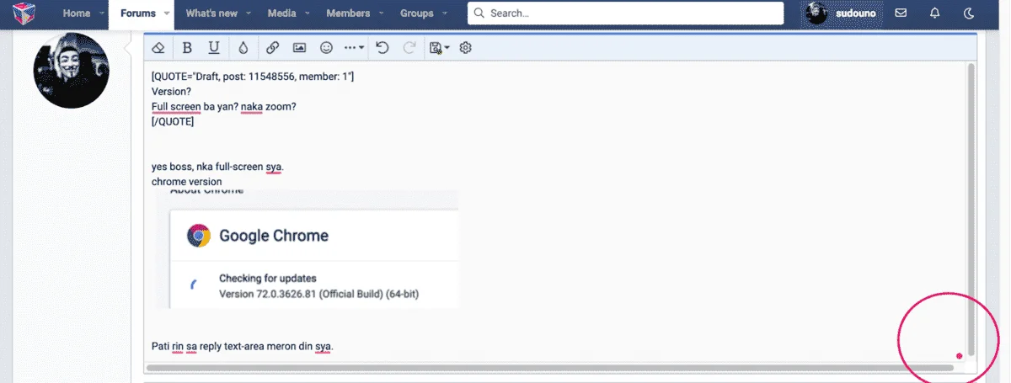Expand the Media menu arrow
This screenshot has width=1011, height=383.
pyautogui.click(x=307, y=13)
